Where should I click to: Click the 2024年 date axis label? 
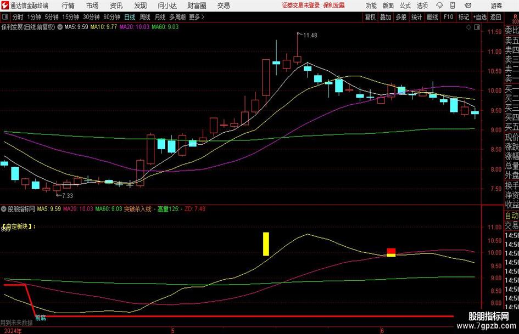point(13,331)
